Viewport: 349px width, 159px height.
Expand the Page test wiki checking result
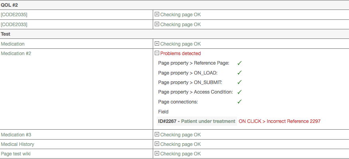pyautogui.click(x=157, y=154)
